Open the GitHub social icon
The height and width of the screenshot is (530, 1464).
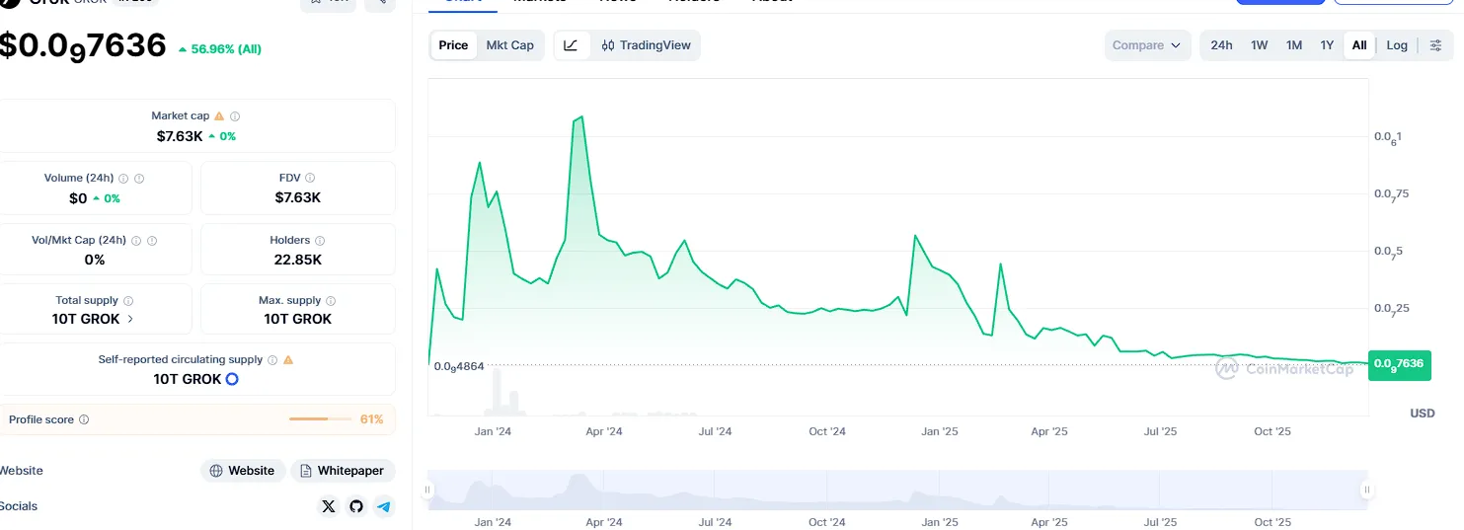[356, 506]
